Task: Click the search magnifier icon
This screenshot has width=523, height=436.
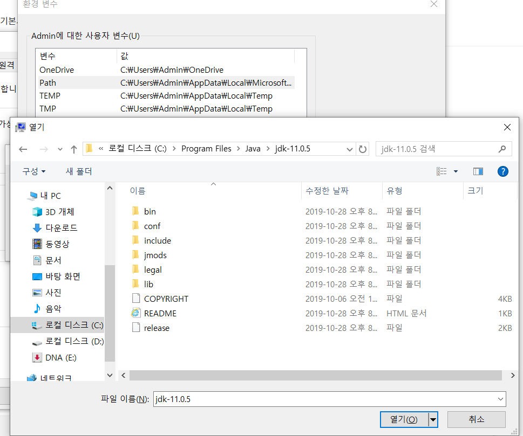Action: pos(502,149)
